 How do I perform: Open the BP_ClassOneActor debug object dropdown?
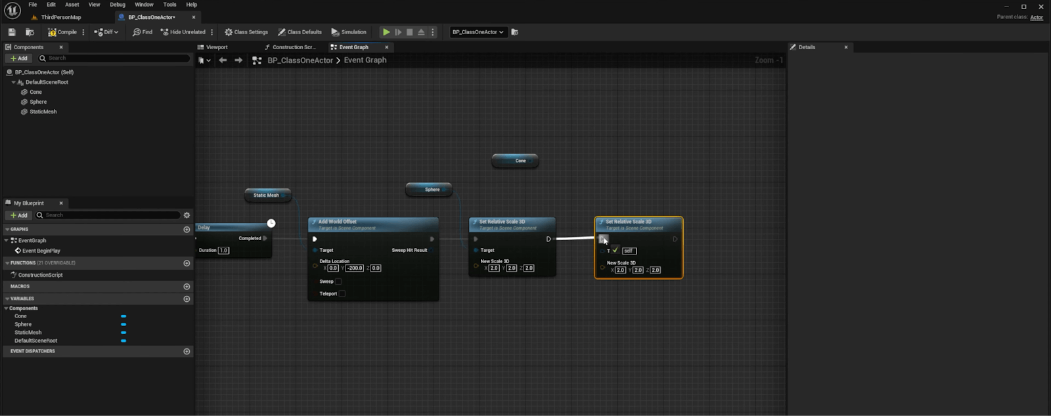(x=478, y=32)
